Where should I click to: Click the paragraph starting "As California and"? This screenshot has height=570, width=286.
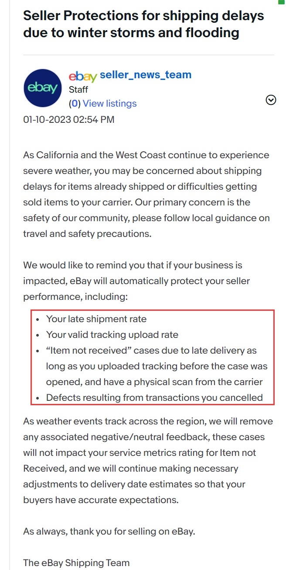(146, 195)
